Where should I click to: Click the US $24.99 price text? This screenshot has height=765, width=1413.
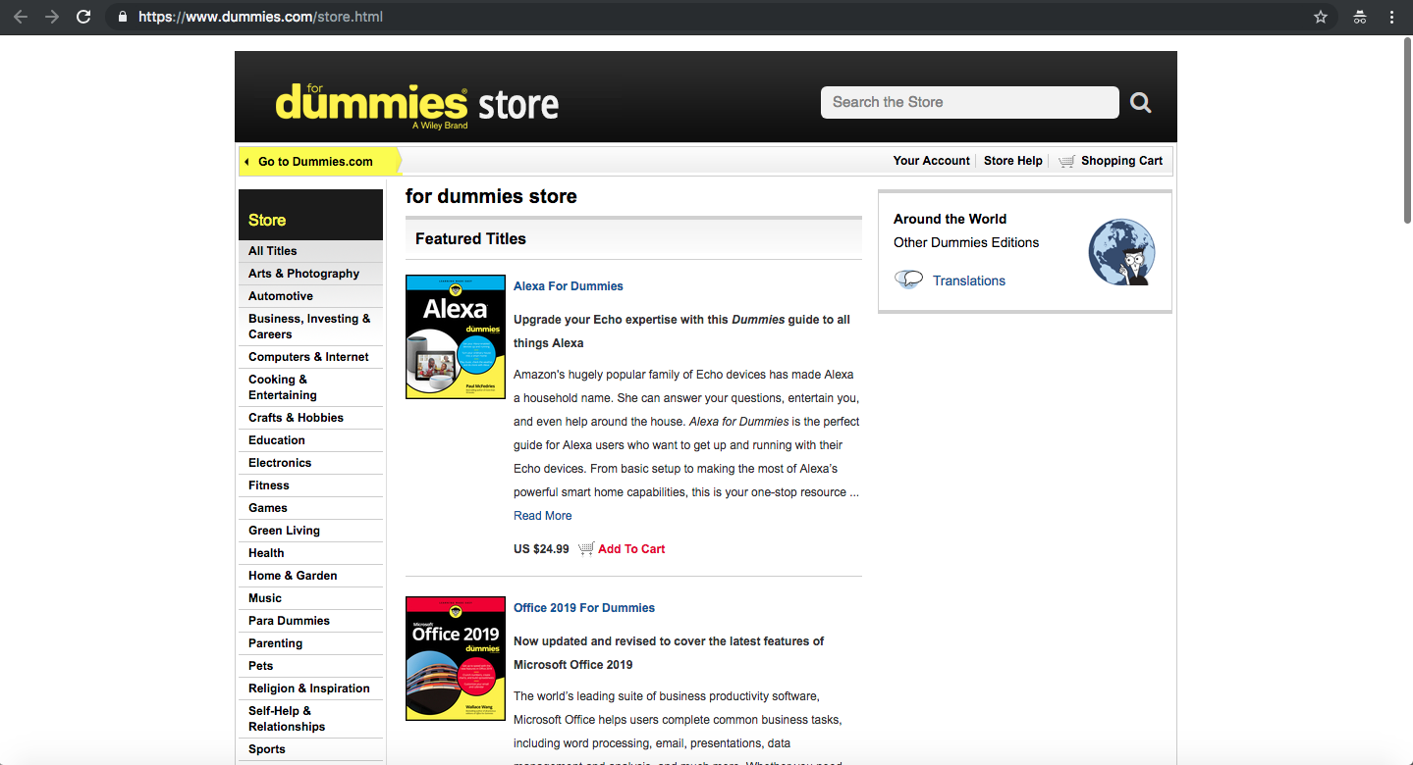(x=541, y=549)
